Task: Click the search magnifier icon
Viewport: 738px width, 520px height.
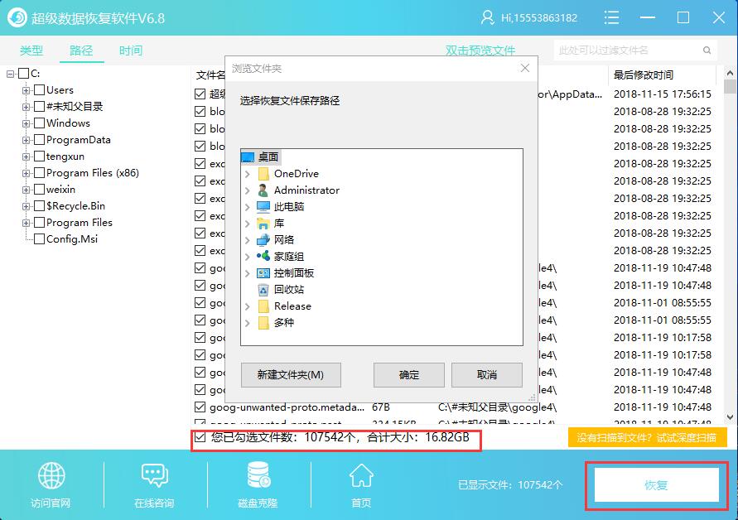Action: point(707,50)
